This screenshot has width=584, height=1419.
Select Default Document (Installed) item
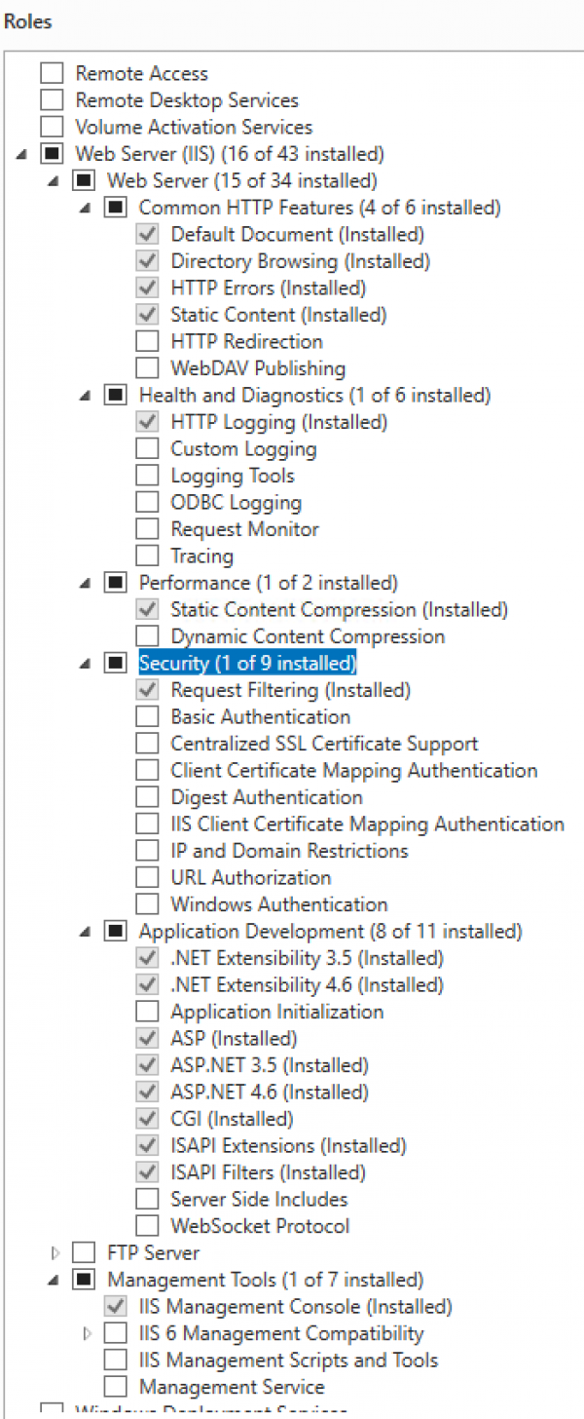click(x=298, y=234)
